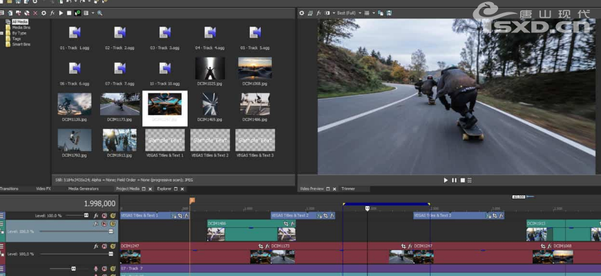This screenshot has width=601, height=276.
Task: Select the Smart Bins folder
Action: 21,44
